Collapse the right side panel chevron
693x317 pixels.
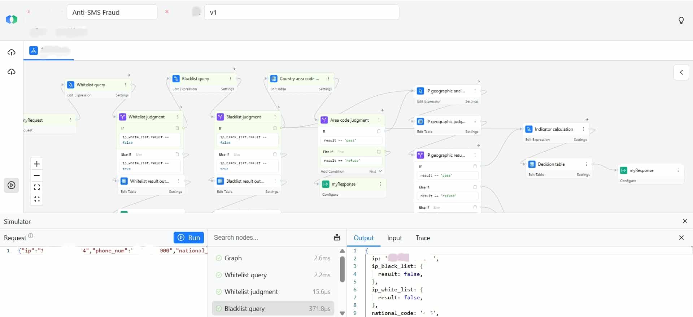point(681,72)
